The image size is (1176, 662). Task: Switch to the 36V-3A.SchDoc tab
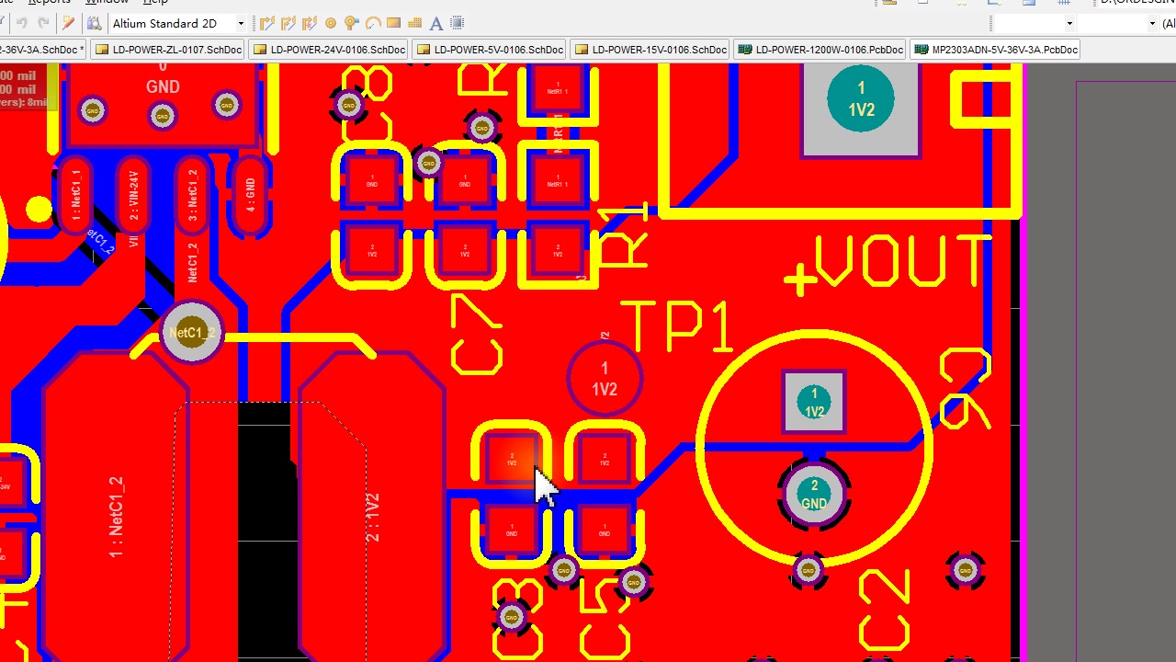click(x=42, y=50)
